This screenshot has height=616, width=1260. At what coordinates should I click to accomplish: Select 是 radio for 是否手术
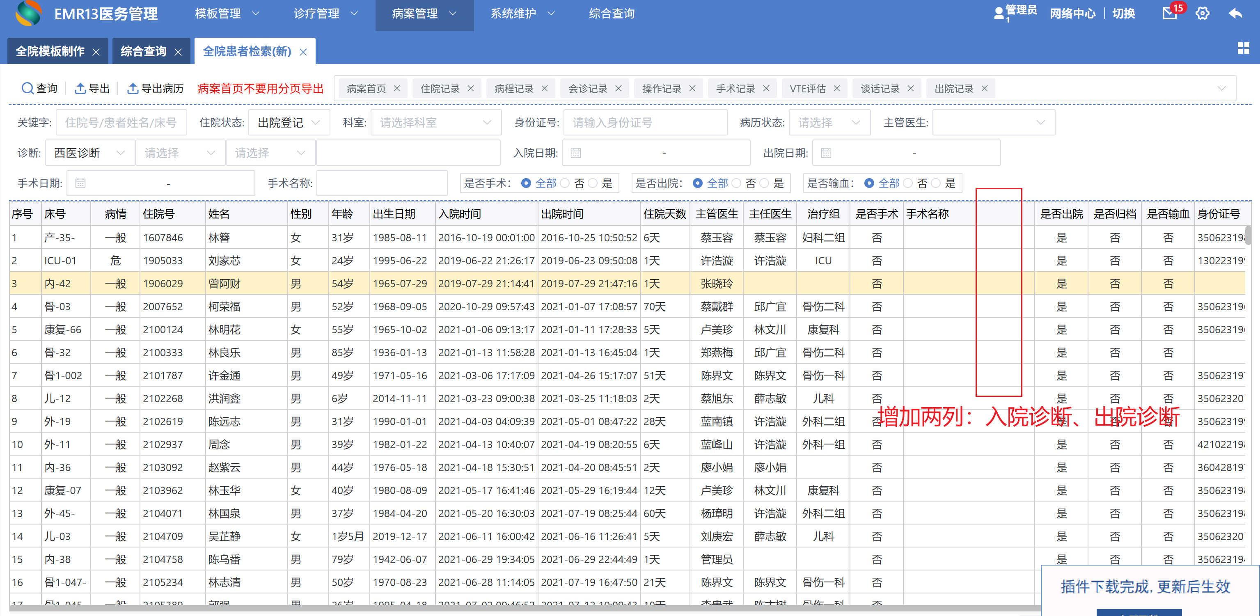click(x=593, y=183)
